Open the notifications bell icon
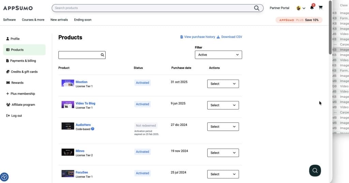Viewport: 349px width, 183px height. click(x=312, y=8)
